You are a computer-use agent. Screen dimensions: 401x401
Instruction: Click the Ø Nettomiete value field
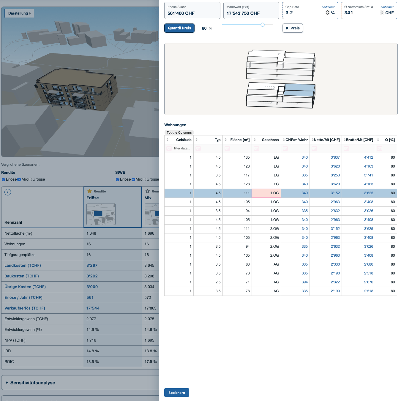(361, 13)
